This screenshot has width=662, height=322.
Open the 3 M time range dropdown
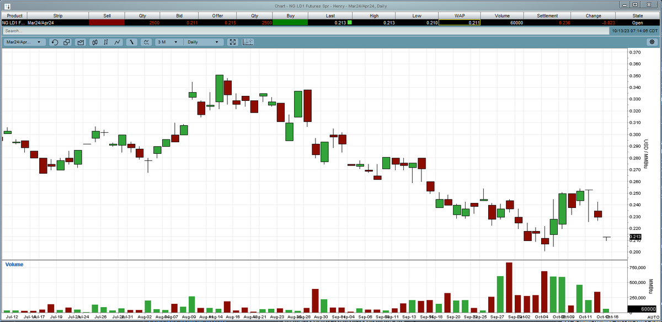pyautogui.click(x=168, y=42)
